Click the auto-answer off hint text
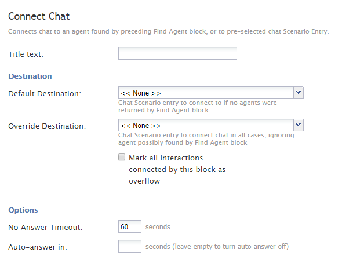 [217, 247]
